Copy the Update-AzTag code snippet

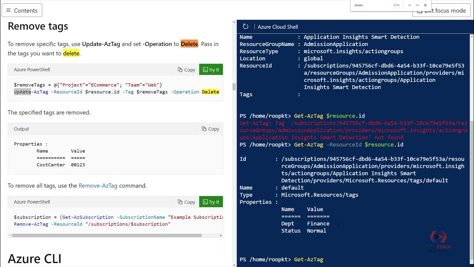186,70
